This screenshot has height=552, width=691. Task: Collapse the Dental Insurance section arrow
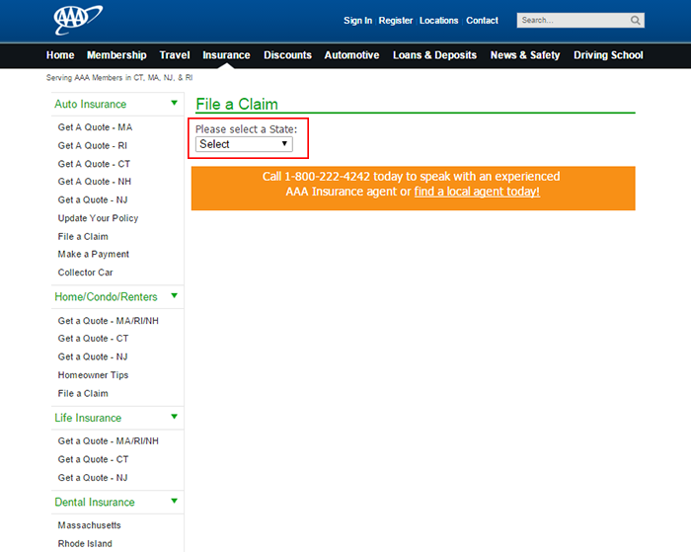(174, 501)
